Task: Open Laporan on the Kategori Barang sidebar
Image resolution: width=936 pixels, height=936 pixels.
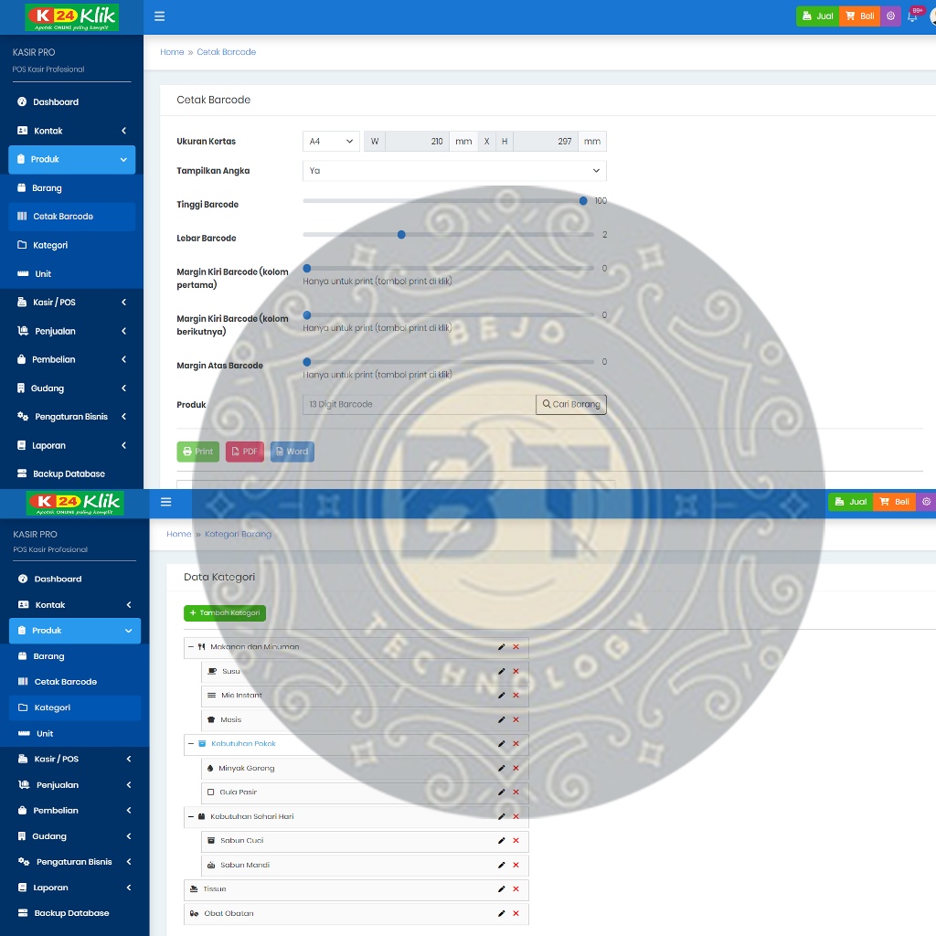Action: (75, 888)
